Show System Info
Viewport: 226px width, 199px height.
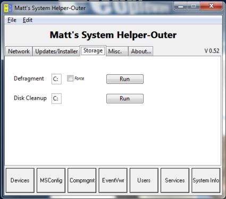(x=206, y=180)
